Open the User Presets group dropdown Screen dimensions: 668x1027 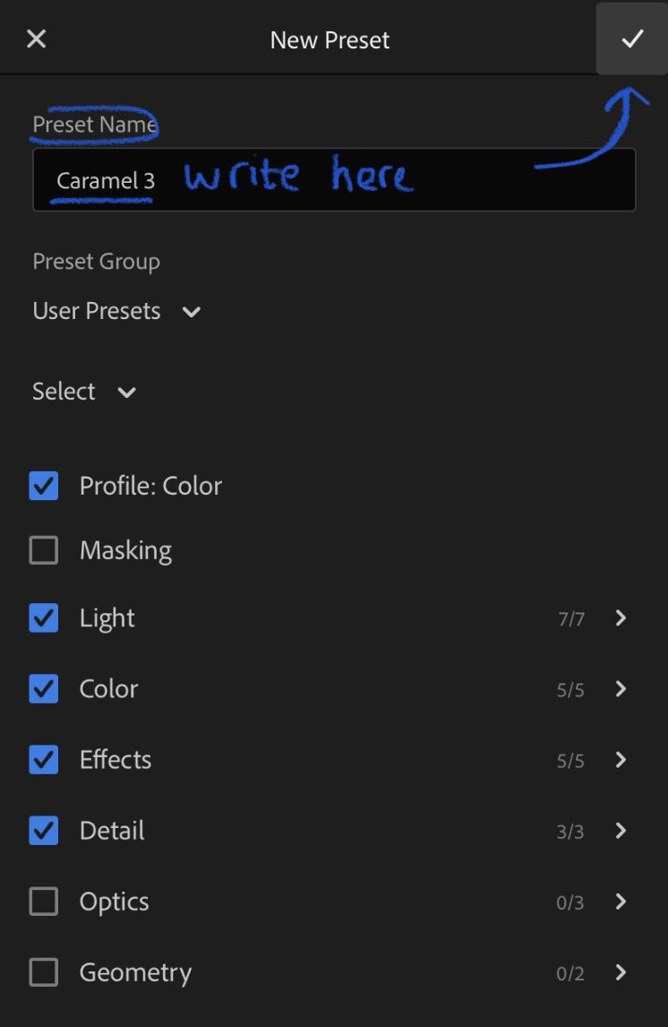(x=116, y=311)
